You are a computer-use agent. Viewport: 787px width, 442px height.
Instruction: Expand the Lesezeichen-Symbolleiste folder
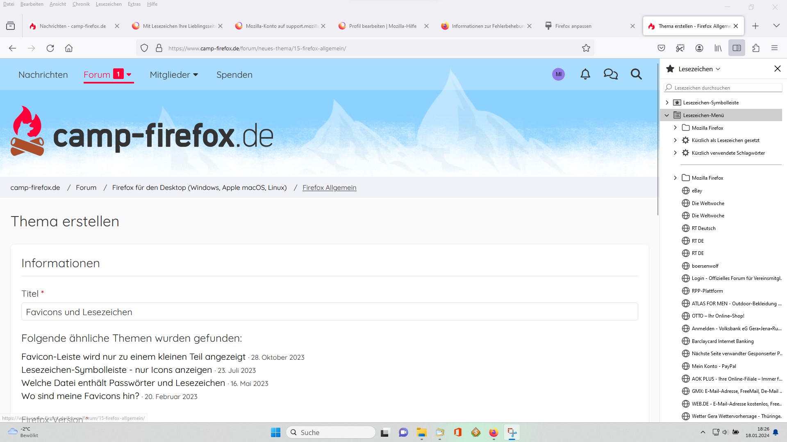pos(667,103)
